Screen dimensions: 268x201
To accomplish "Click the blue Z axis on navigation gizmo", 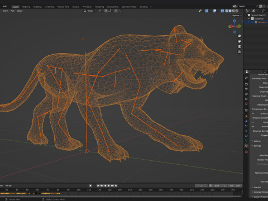I will click(234, 21).
